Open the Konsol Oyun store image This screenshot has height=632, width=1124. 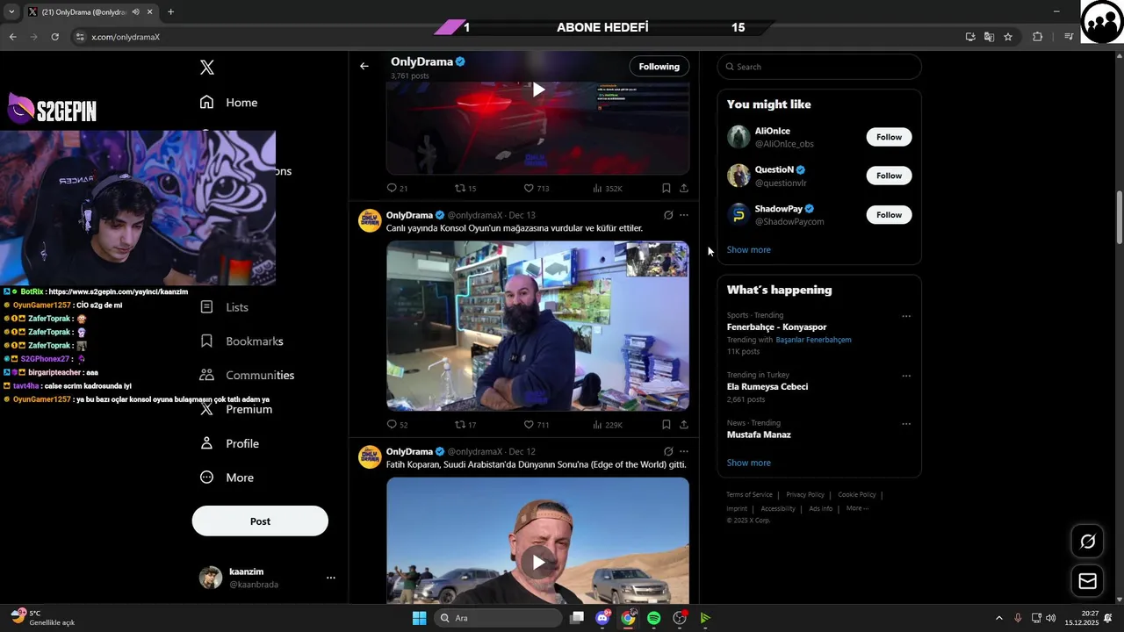(x=537, y=326)
